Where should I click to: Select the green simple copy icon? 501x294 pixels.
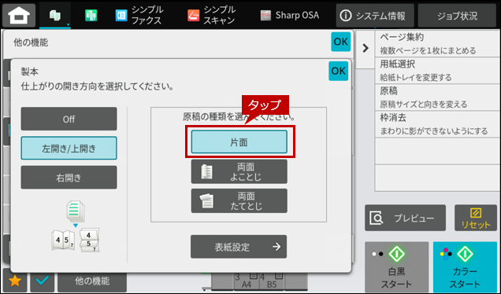tap(91, 15)
